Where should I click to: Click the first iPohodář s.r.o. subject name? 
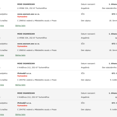(24, 73)
